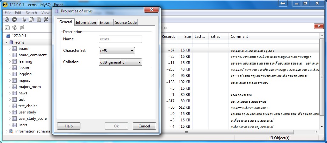The image size is (327, 143).
Task: Sort by the Size column header
Action: click(185, 37)
